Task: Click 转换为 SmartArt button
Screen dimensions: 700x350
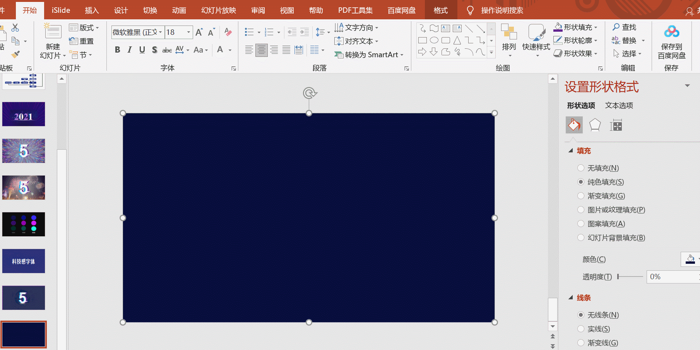Action: click(x=369, y=55)
